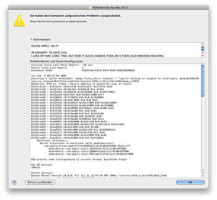The image size is (217, 200).
Task: Click Details ausblenden button
Action: (40, 182)
